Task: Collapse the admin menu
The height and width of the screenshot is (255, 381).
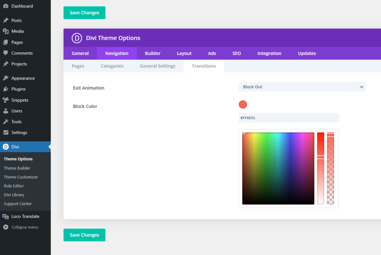Action: click(x=21, y=227)
